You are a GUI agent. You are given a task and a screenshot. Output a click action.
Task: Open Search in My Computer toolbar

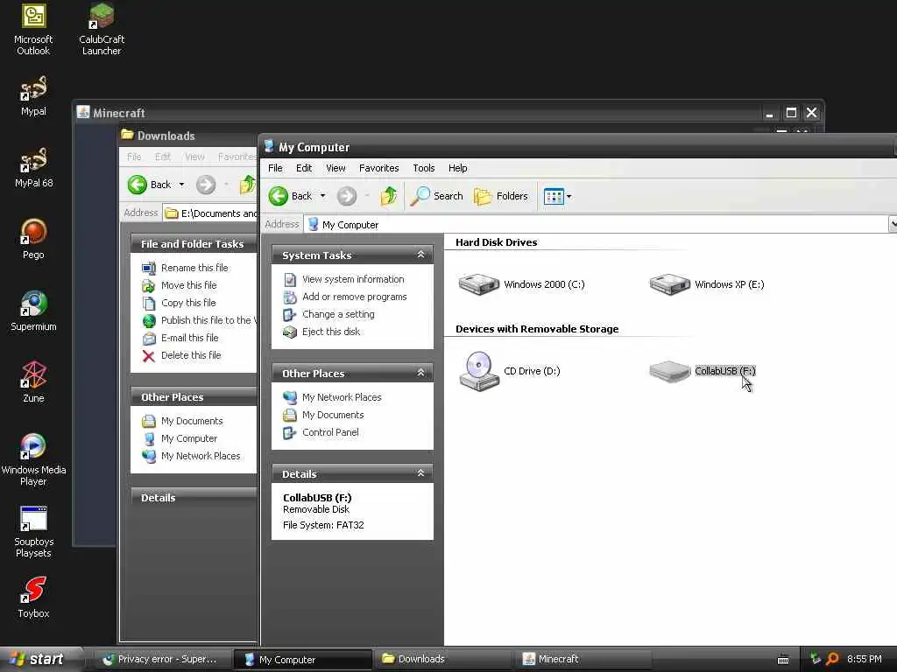[x=436, y=196]
